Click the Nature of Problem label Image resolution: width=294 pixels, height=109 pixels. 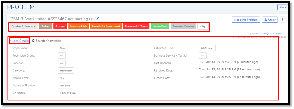click(24, 86)
